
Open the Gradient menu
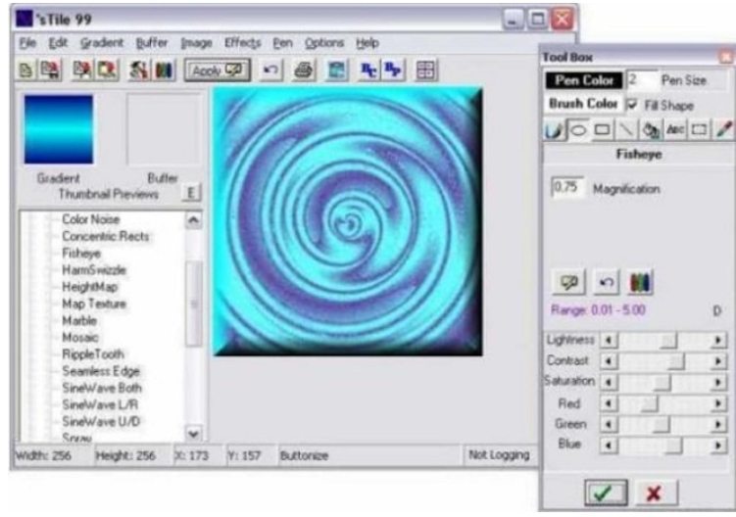click(x=102, y=43)
